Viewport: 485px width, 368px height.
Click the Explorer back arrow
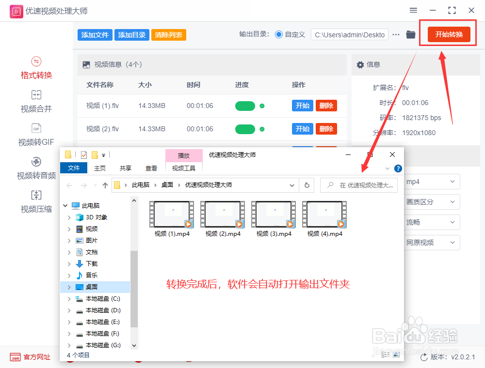point(69,185)
